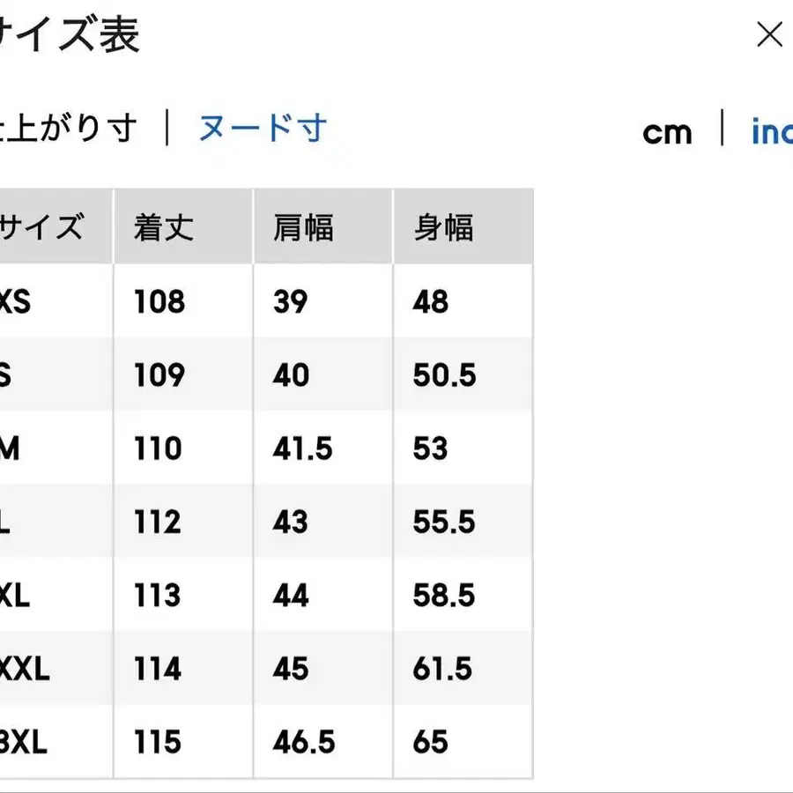Click the 身幅 column header

point(443,228)
